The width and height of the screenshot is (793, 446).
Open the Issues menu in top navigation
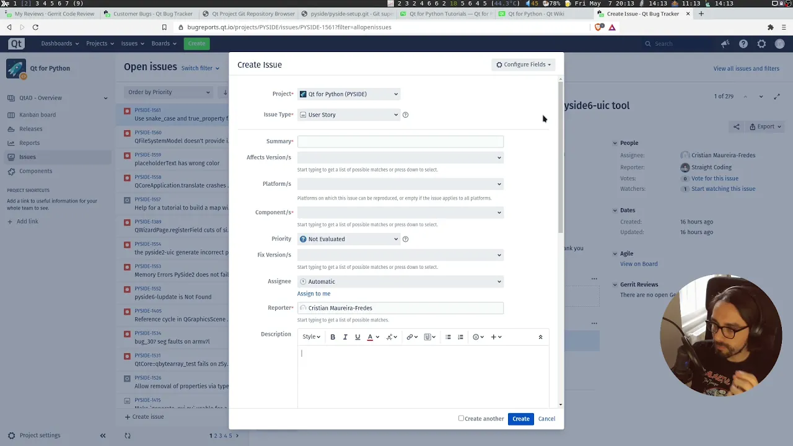[132, 43]
